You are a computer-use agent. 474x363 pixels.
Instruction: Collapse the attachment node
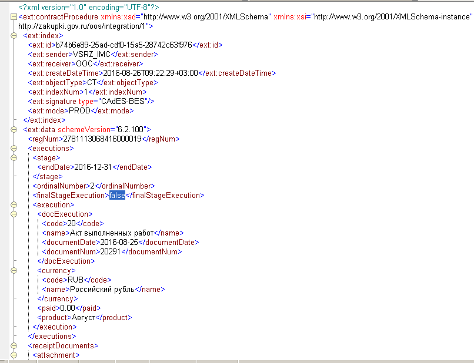coord(14,355)
